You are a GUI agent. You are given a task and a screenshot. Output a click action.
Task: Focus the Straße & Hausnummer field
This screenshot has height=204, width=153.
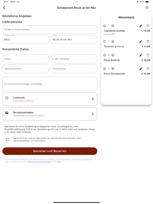(x=50, y=30)
